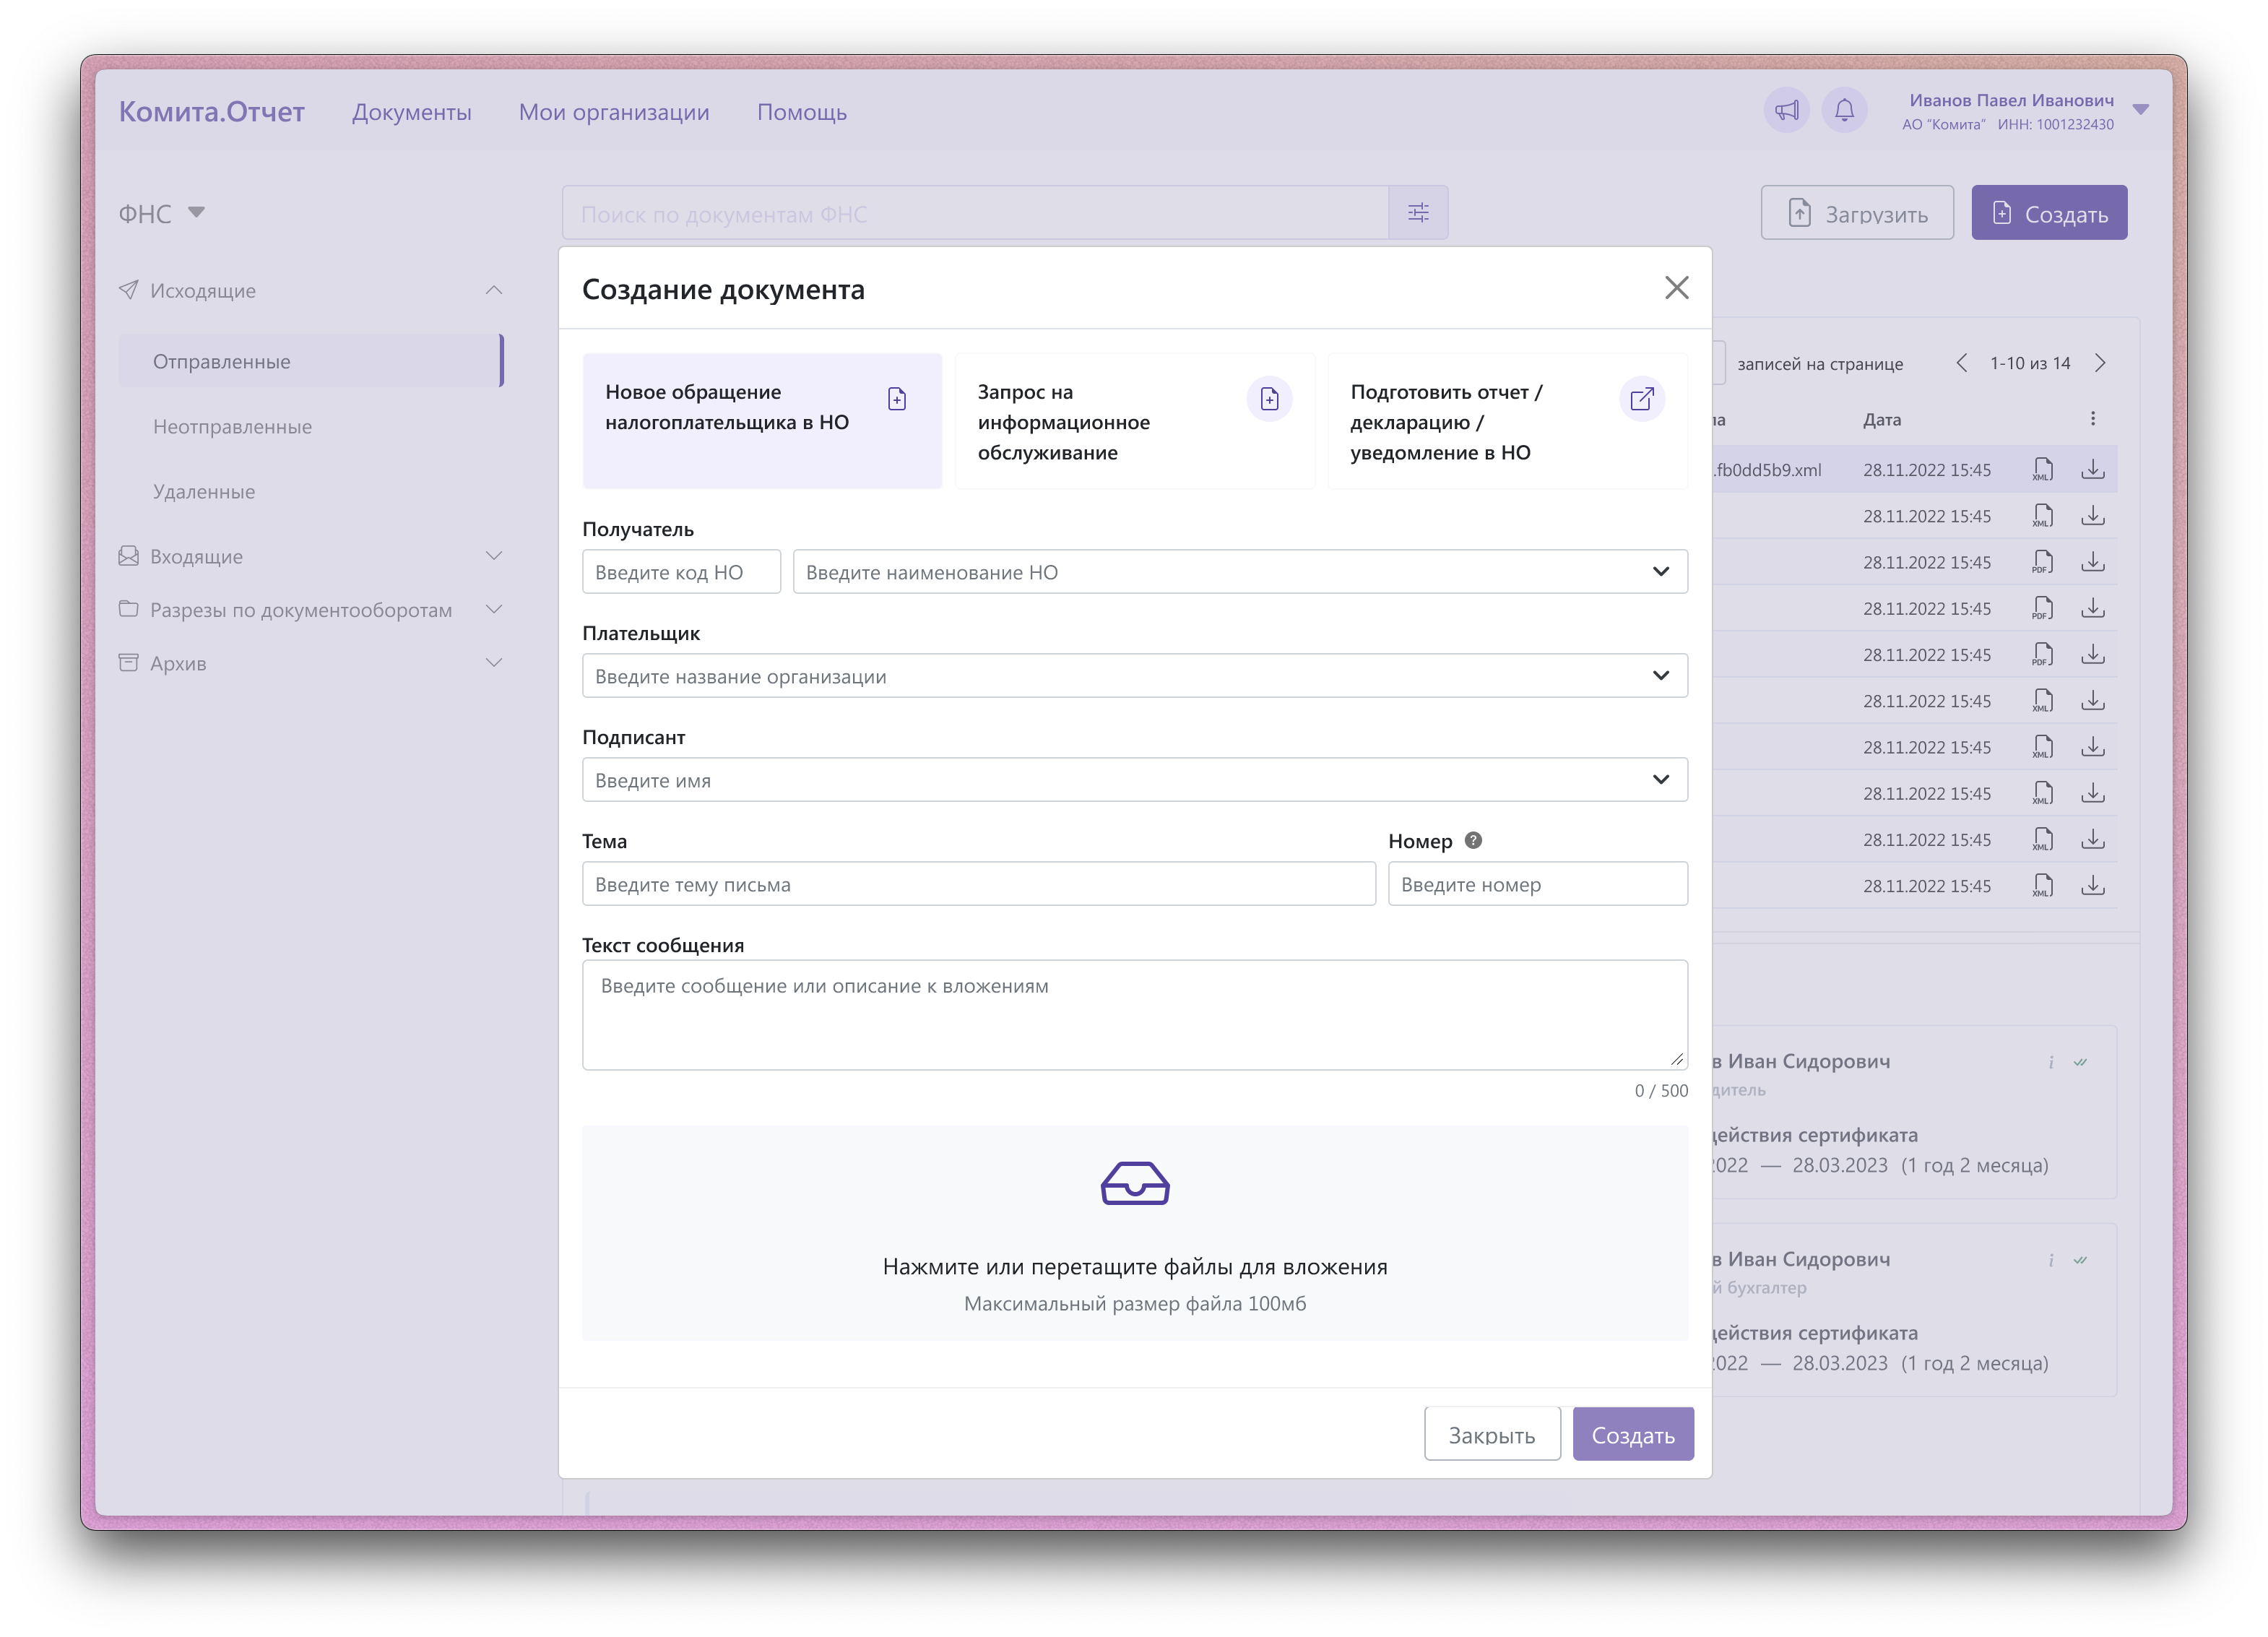Viewport: 2268px width, 1637px height.
Task: Click the Введите тему письма field
Action: point(978,884)
